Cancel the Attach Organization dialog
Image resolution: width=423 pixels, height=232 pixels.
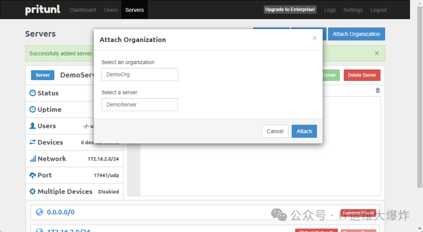275,131
